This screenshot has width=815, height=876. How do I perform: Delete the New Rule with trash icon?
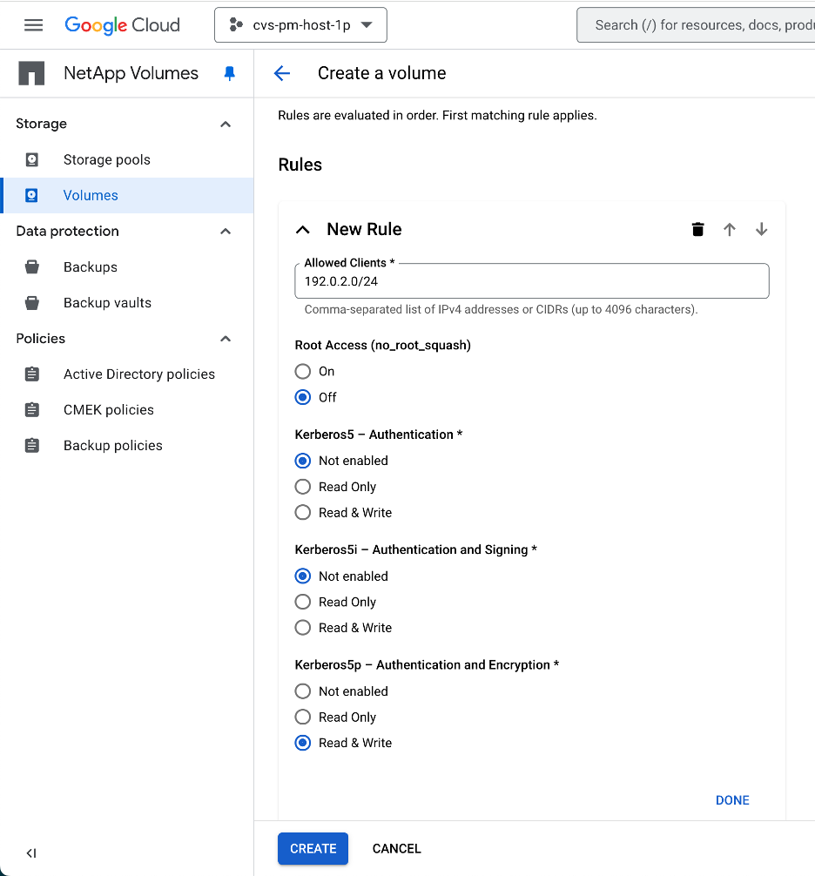coord(697,230)
